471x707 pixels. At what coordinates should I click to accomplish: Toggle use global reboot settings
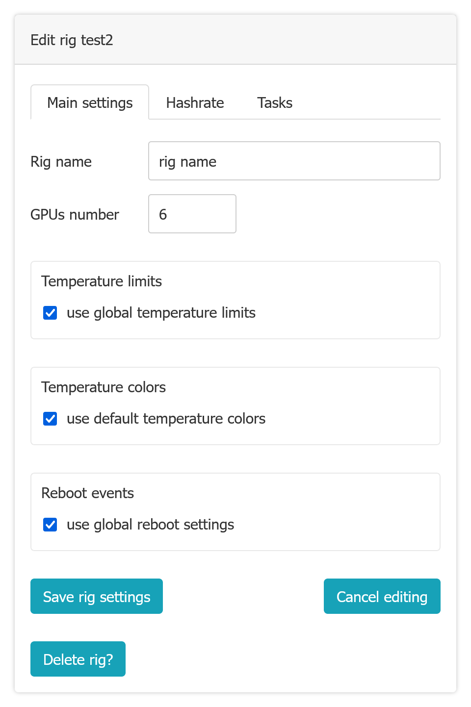coord(50,524)
